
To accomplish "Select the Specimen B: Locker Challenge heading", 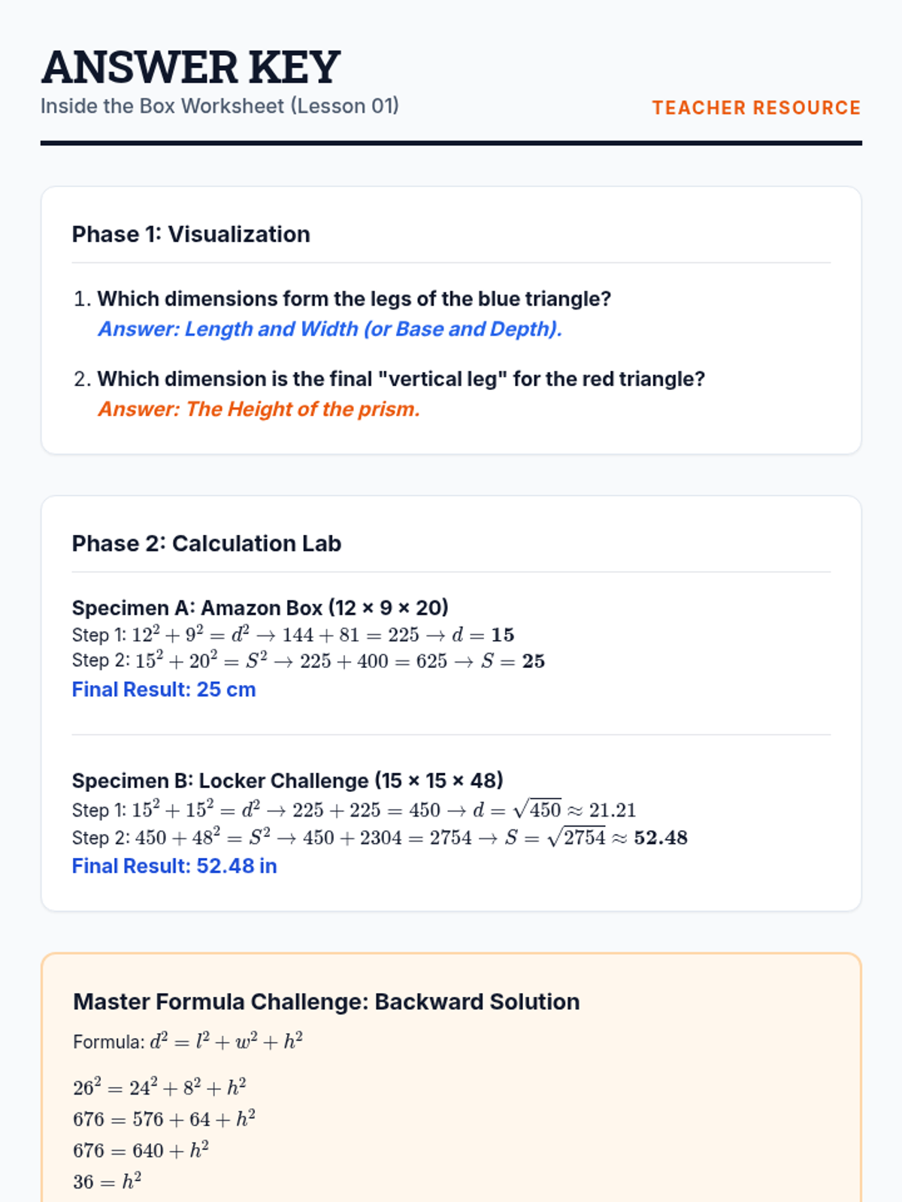I will 287,781.
